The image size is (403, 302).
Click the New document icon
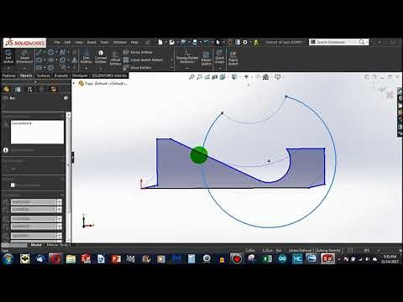click(160, 42)
